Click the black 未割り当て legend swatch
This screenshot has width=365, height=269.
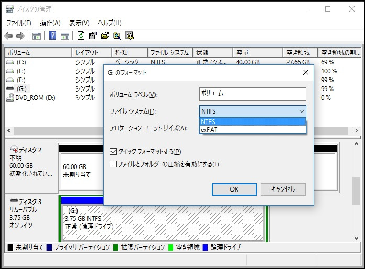10,248
